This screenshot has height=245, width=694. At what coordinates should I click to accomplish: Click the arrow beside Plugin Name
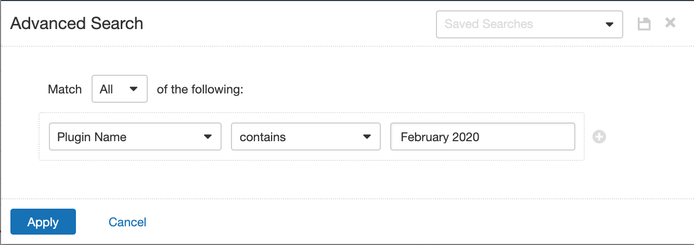tap(208, 137)
